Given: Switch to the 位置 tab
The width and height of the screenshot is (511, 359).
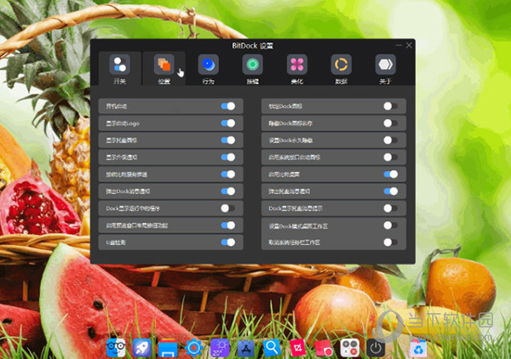Looking at the screenshot, I should point(164,69).
